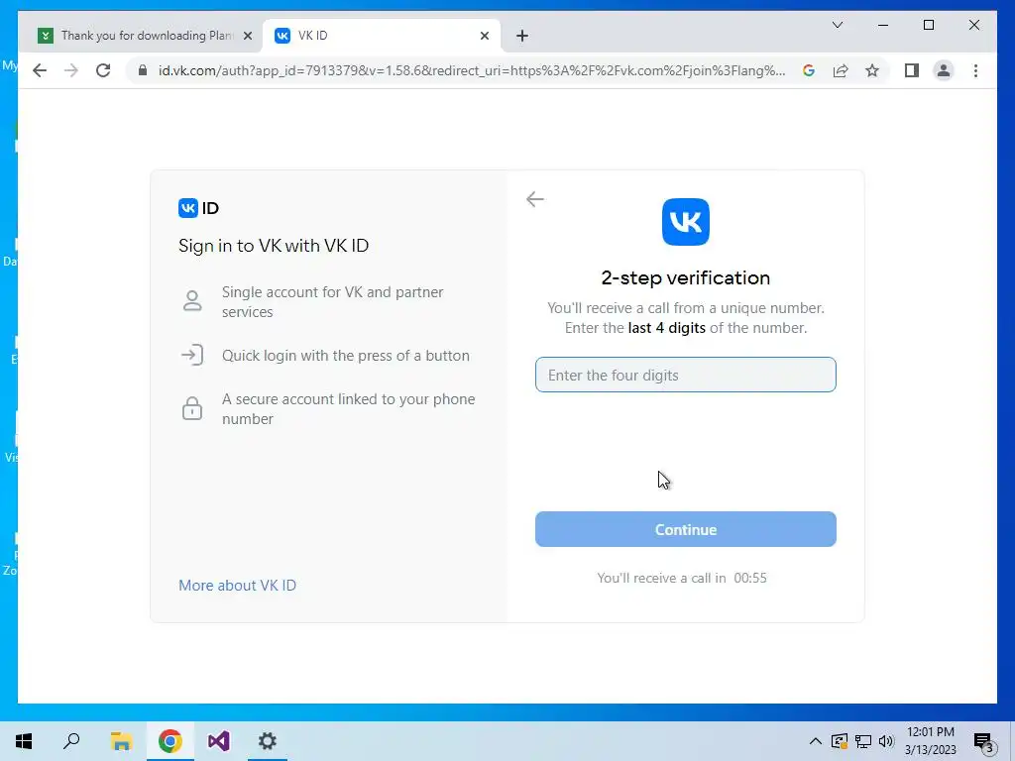Show hidden system tray icons
Image resolution: width=1015 pixels, height=761 pixels.
point(816,741)
